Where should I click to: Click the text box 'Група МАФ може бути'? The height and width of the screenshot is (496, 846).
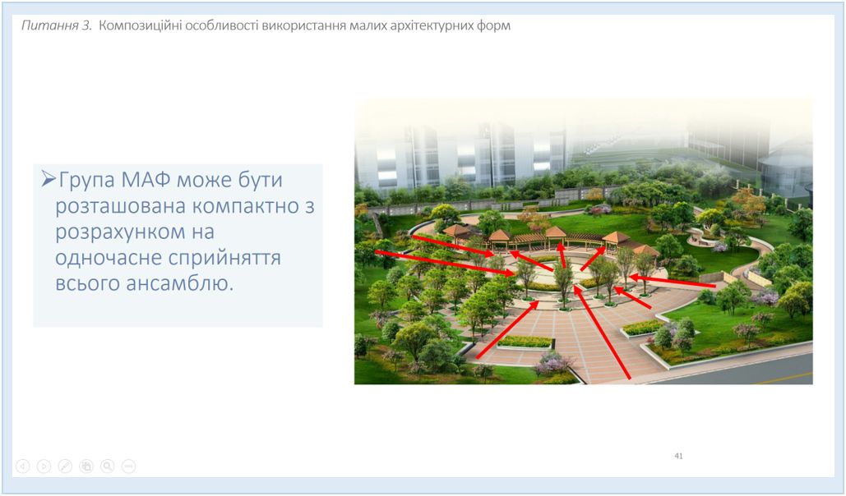click(x=178, y=246)
